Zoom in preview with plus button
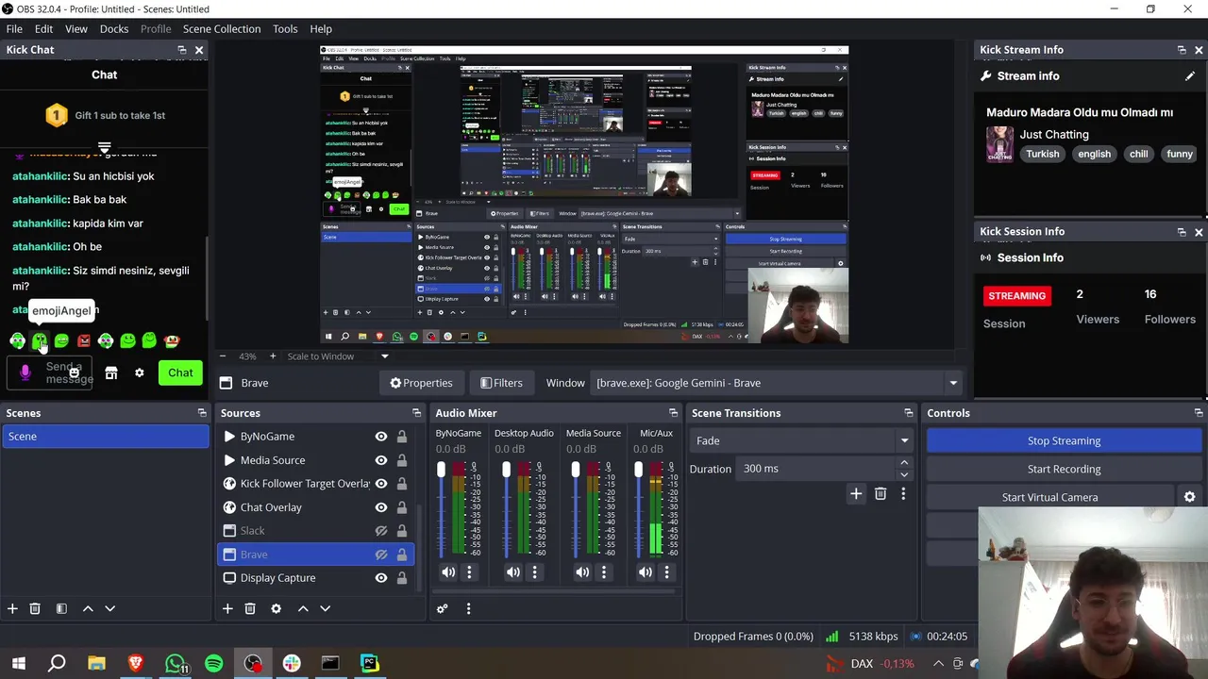 (x=273, y=356)
